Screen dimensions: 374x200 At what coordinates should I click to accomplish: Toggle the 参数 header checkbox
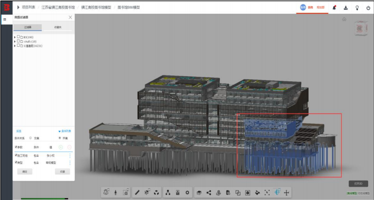pyautogui.click(x=16, y=147)
